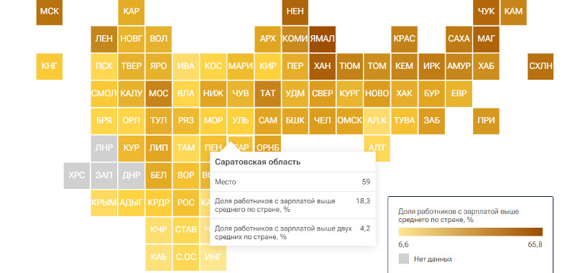Click the КАБ tile

coord(158,257)
